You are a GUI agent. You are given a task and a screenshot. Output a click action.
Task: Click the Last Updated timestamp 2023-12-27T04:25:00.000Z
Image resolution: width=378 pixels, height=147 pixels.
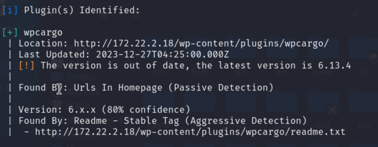point(162,54)
